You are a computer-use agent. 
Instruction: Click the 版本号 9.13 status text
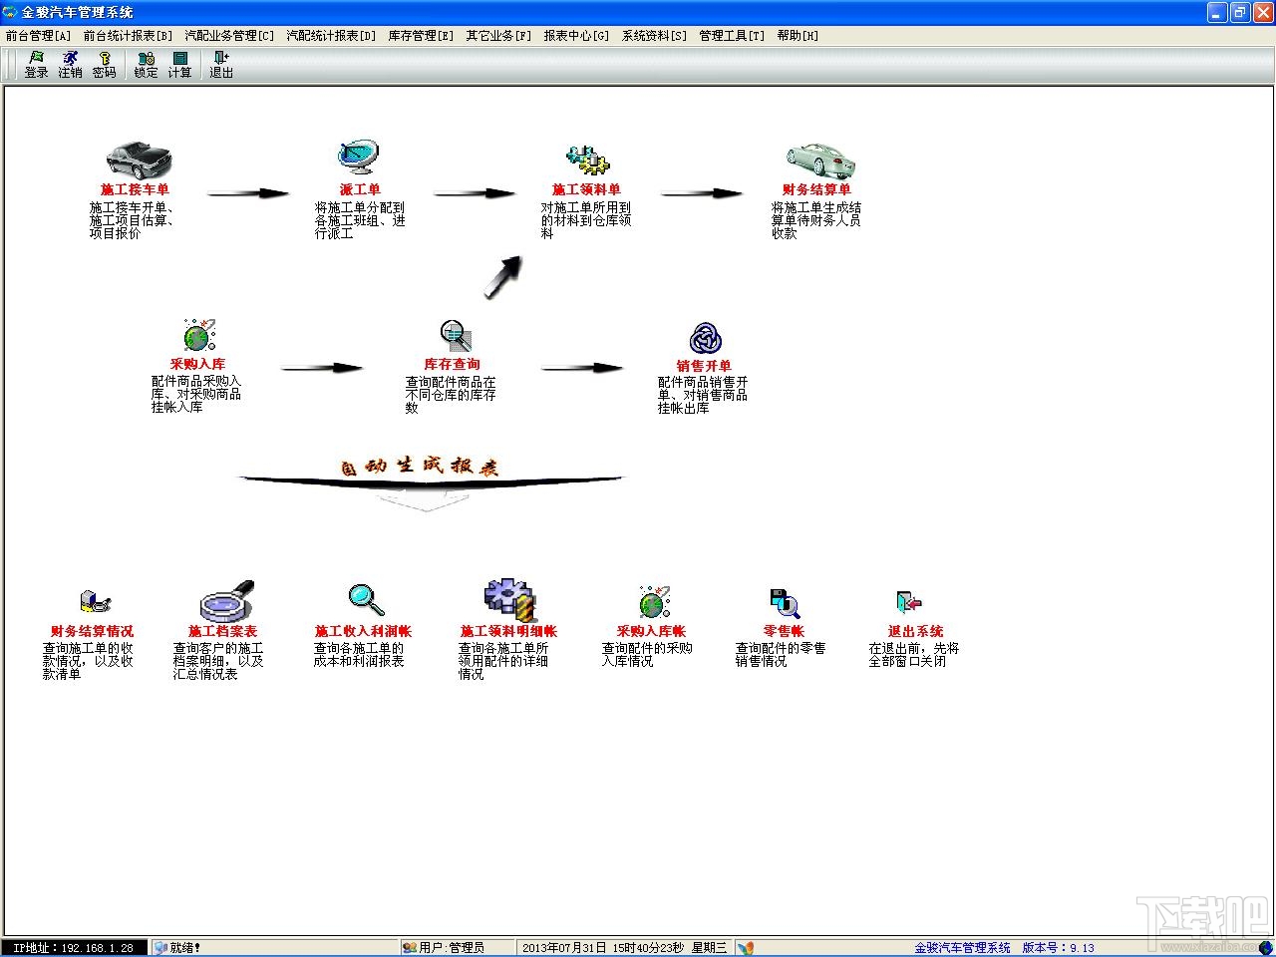coord(1058,948)
